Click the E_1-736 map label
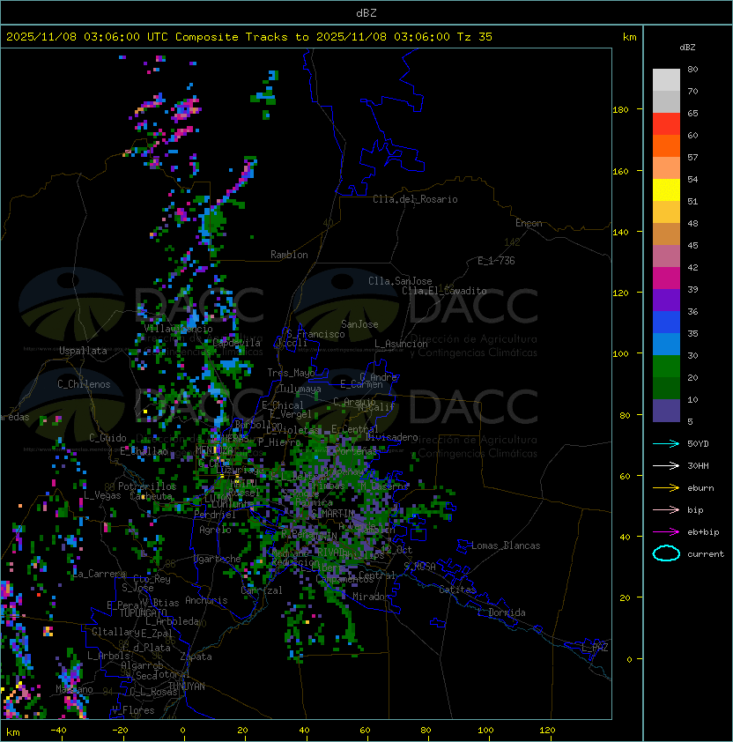The height and width of the screenshot is (742, 733). 496,261
